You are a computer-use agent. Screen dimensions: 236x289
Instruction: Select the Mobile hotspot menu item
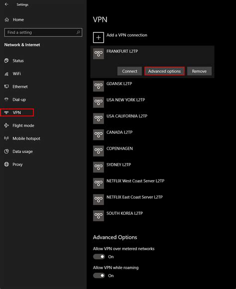(26, 138)
